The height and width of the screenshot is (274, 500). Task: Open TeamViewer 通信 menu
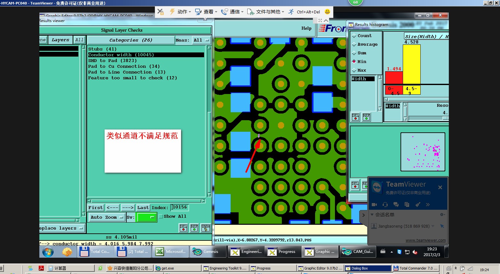point(232,12)
